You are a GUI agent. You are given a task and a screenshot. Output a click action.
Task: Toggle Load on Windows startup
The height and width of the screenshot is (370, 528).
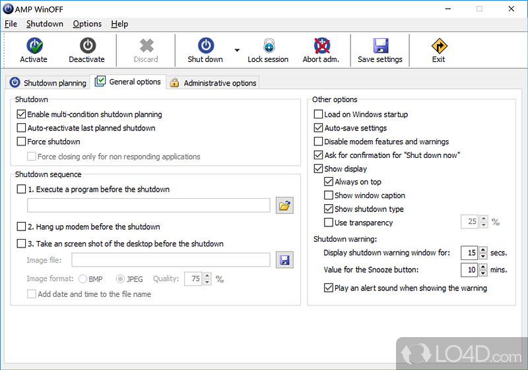point(319,114)
